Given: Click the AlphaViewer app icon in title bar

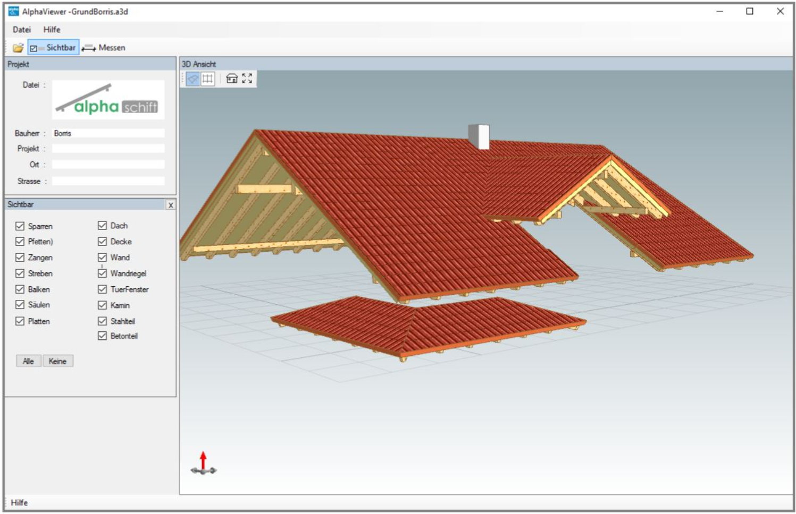Looking at the screenshot, I should click(13, 11).
